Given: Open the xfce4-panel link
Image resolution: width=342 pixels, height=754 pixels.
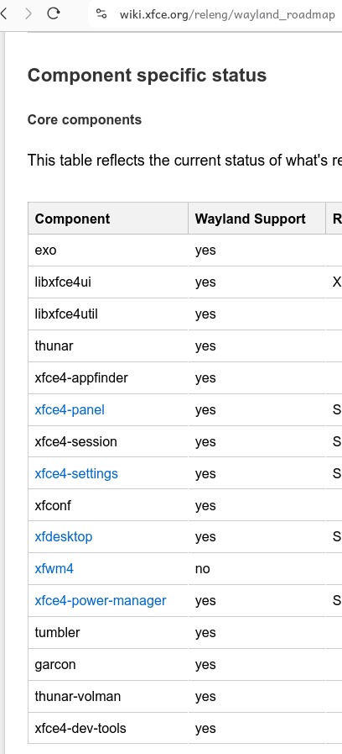Looking at the screenshot, I should click(x=70, y=409).
